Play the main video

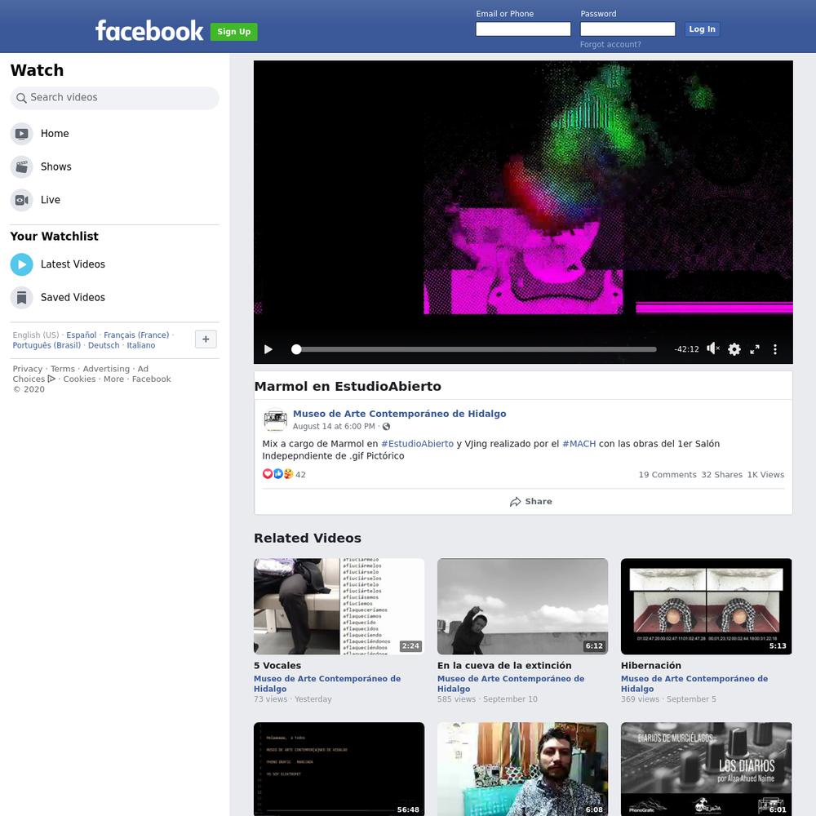pos(268,349)
